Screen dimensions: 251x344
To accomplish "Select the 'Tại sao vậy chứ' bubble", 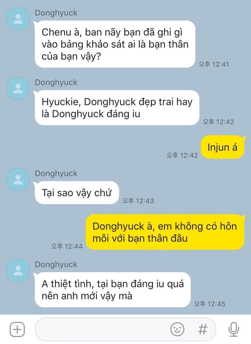I will pyautogui.click(x=77, y=193).
